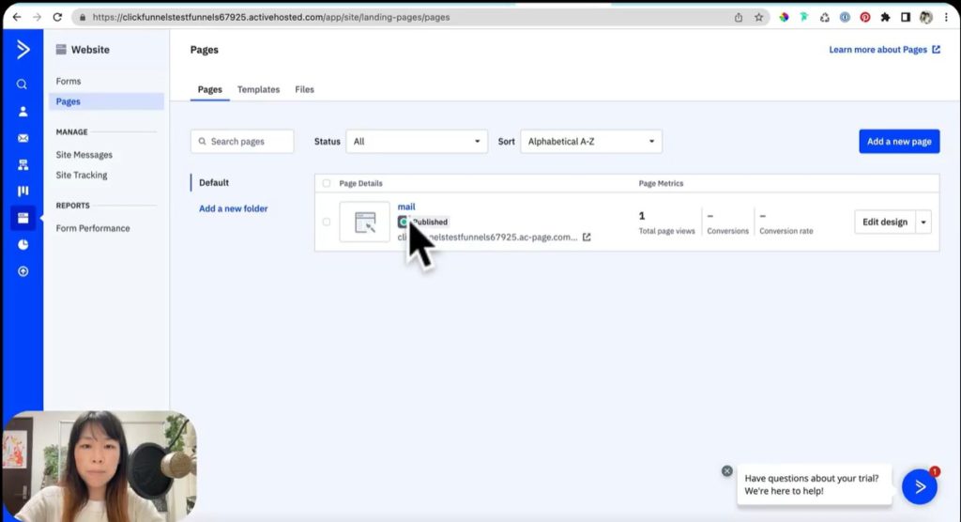Click the ActiveCampaign logo icon

click(x=23, y=50)
